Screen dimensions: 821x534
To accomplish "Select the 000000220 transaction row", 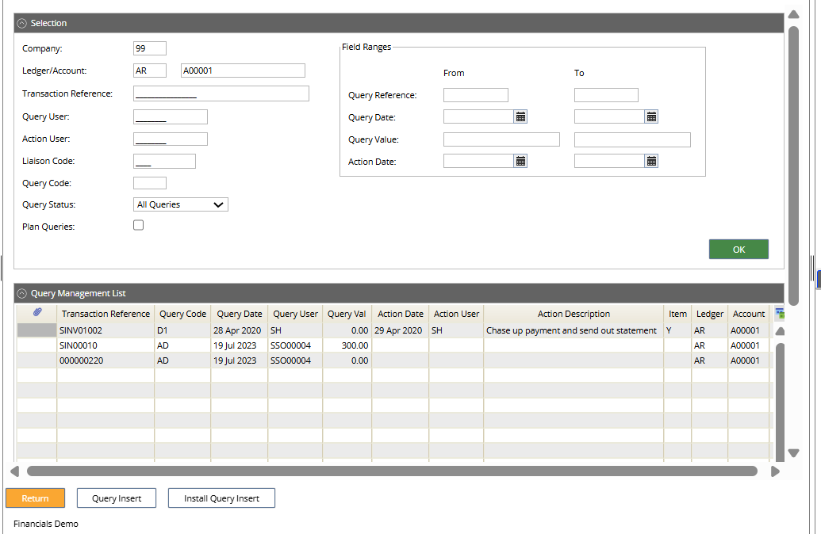I will coord(395,360).
